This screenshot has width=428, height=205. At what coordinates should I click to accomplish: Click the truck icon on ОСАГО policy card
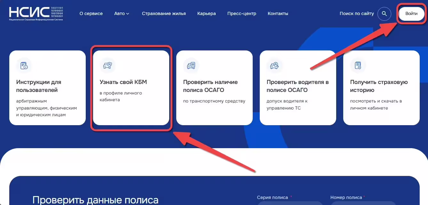tap(191, 65)
